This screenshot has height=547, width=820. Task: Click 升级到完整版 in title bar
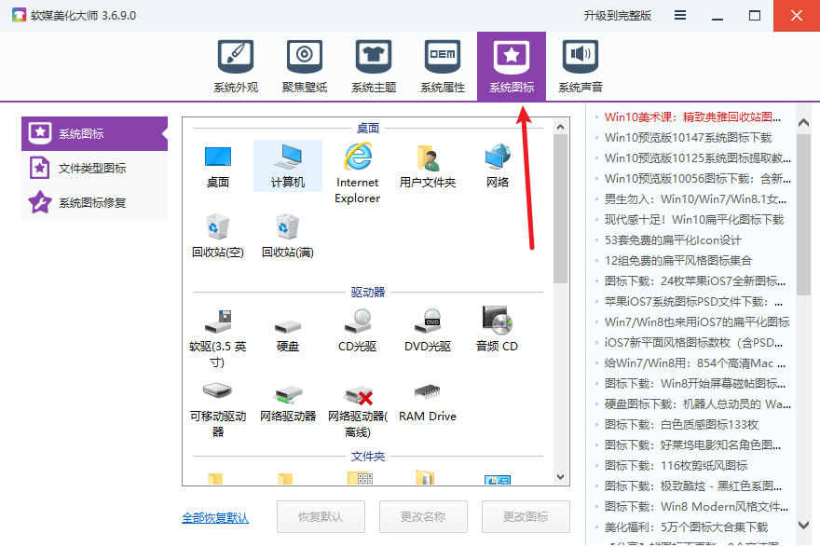[x=617, y=16]
